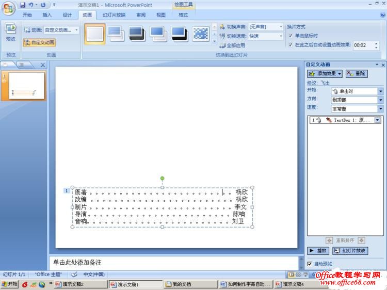
Task: Toggle 自动预览 checkbox
Action: [x=310, y=264]
